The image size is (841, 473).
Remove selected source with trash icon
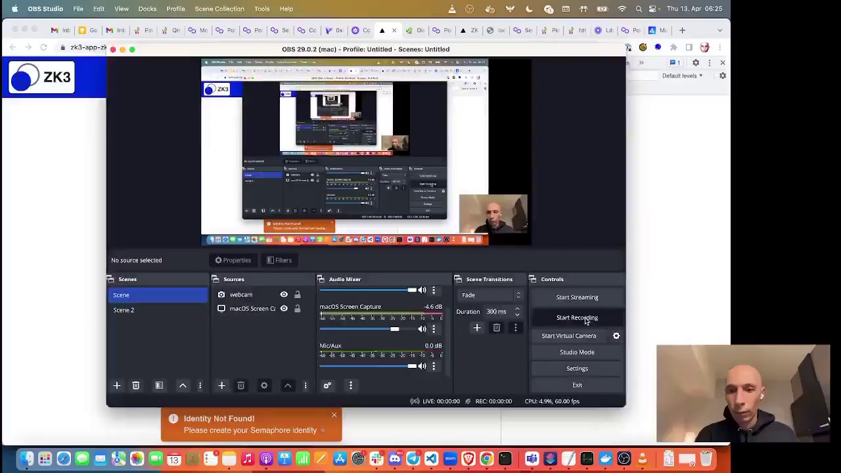pyautogui.click(x=240, y=386)
